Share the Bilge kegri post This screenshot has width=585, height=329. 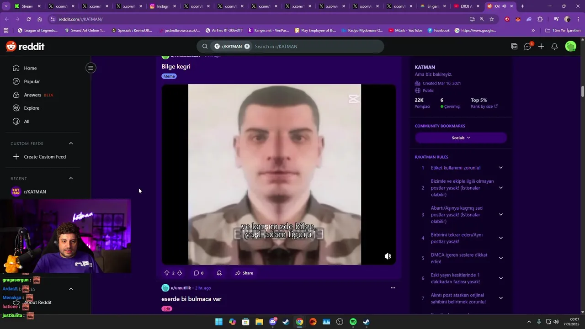coord(244,273)
